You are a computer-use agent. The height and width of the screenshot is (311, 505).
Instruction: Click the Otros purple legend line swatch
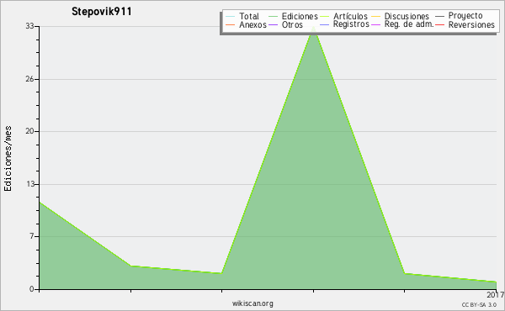[273, 25]
